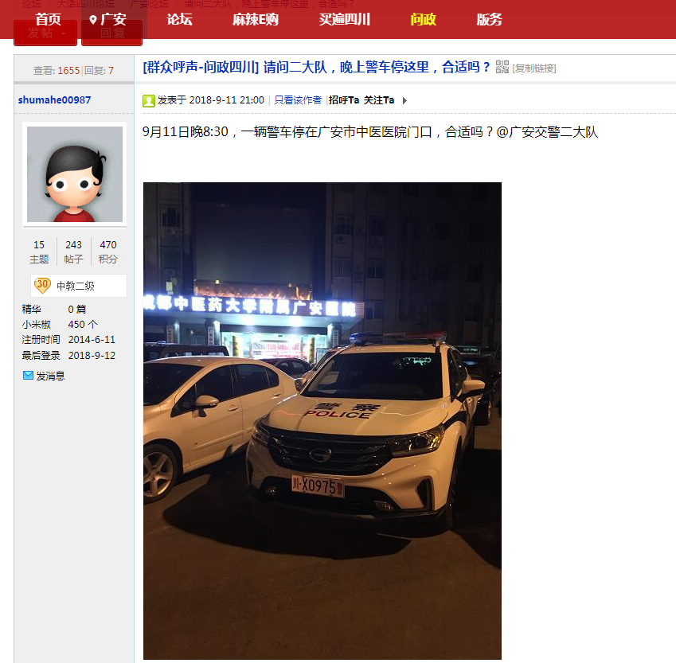Switch to the highlighted 问政 tab
676x663 pixels.
tap(423, 19)
